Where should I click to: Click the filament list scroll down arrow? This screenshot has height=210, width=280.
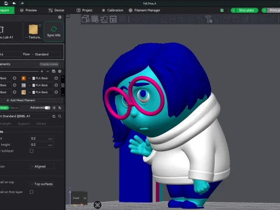pyautogui.click(x=62, y=94)
